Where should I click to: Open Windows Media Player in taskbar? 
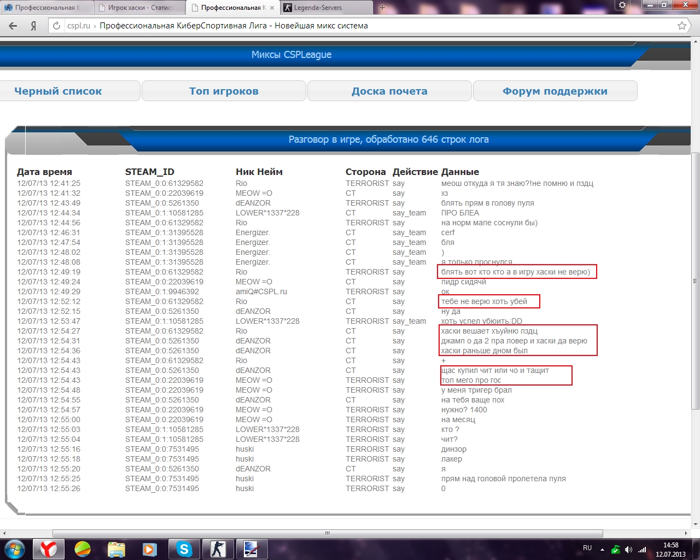tap(150, 549)
